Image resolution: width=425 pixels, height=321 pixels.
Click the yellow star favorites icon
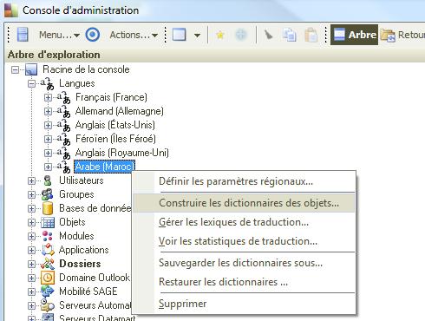point(220,35)
